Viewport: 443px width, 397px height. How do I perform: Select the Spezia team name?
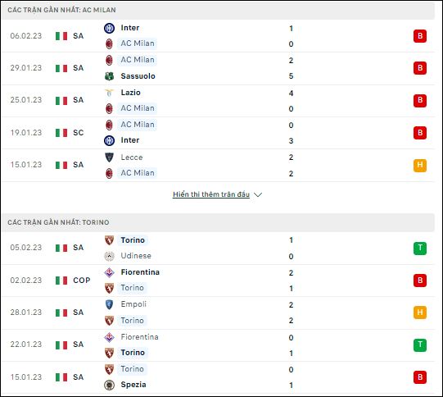(133, 385)
